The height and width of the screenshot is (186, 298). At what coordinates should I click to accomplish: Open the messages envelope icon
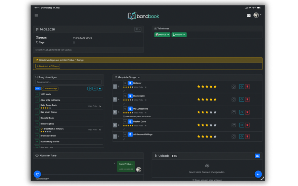249,16
